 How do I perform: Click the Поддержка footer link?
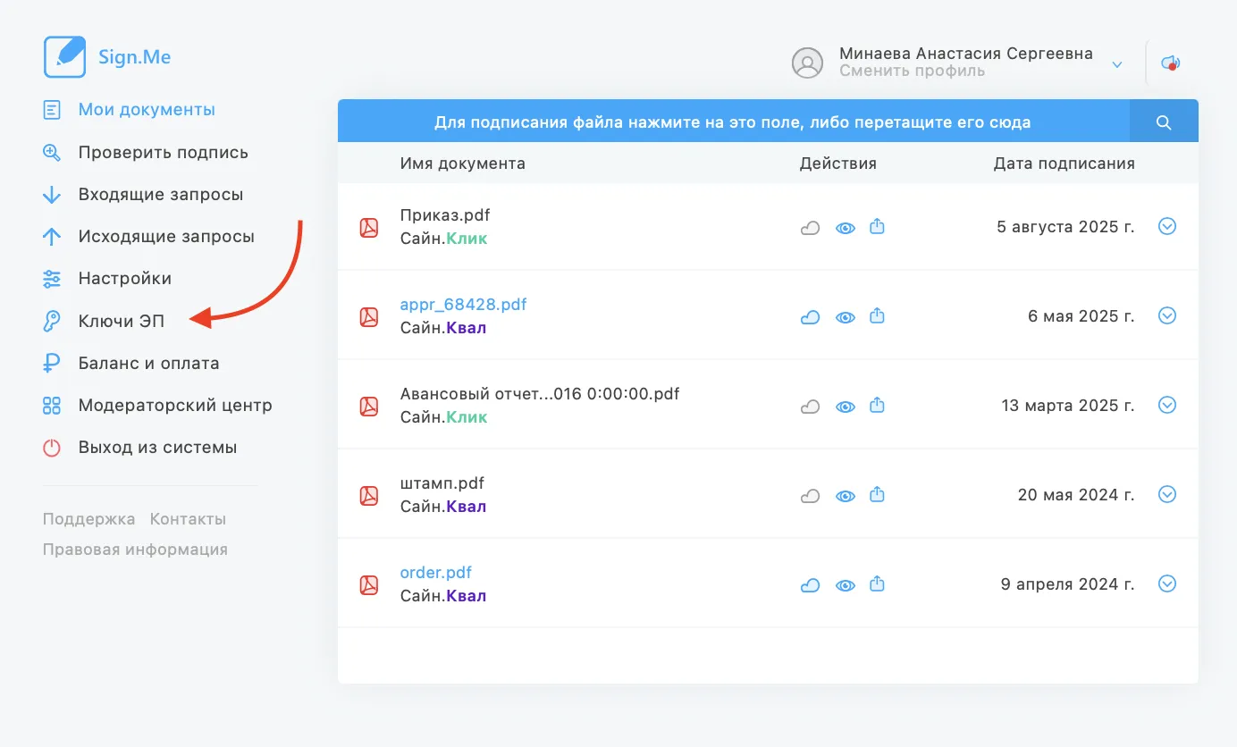[88, 519]
